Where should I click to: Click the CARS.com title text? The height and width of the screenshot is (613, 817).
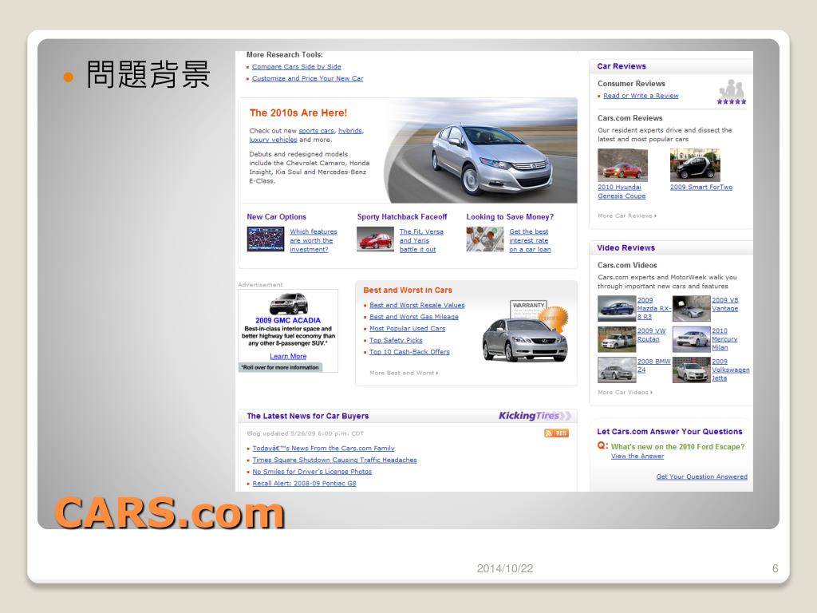tap(170, 513)
